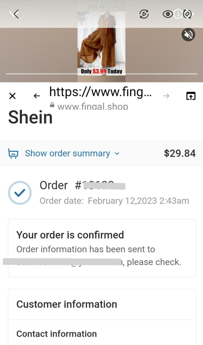Viewport: 203px width, 345px height.
Task: Toggle the eye visibility icon
Action: click(x=167, y=14)
